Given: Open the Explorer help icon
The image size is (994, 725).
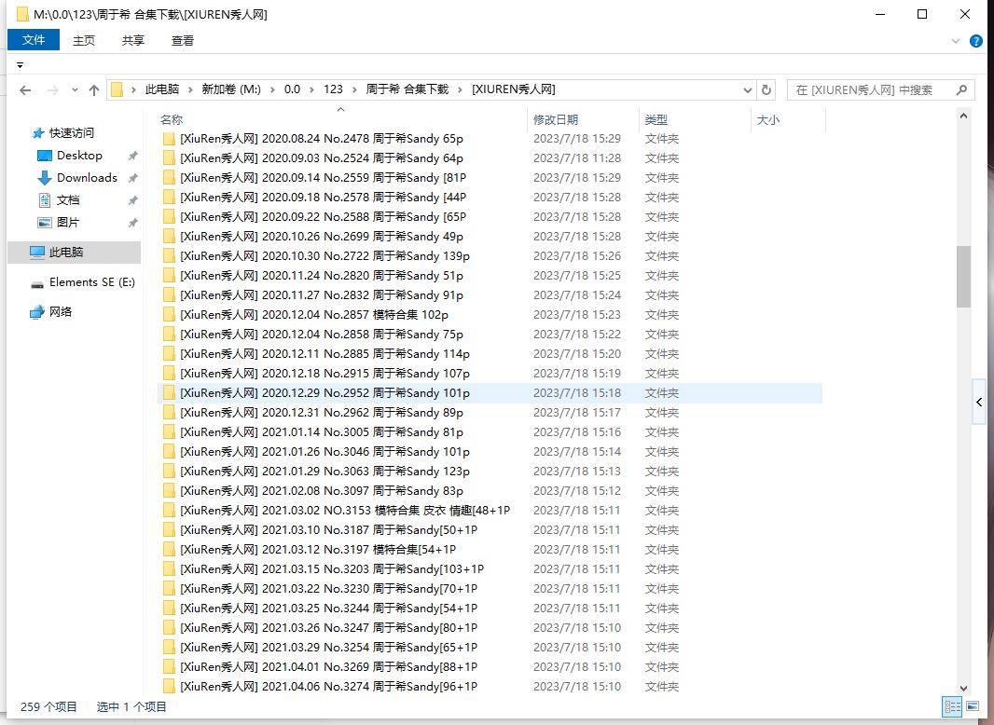Looking at the screenshot, I should click(976, 41).
